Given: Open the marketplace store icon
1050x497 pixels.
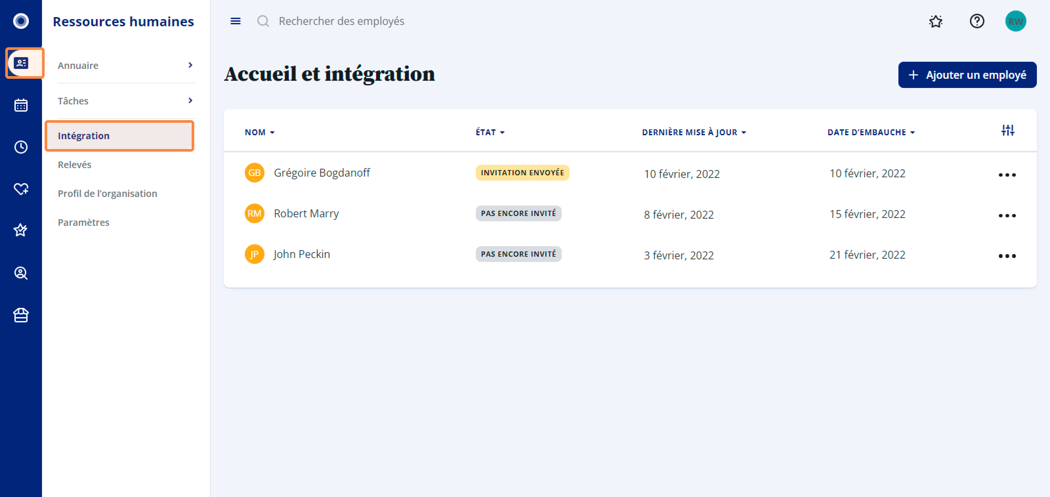Looking at the screenshot, I should 21,315.
